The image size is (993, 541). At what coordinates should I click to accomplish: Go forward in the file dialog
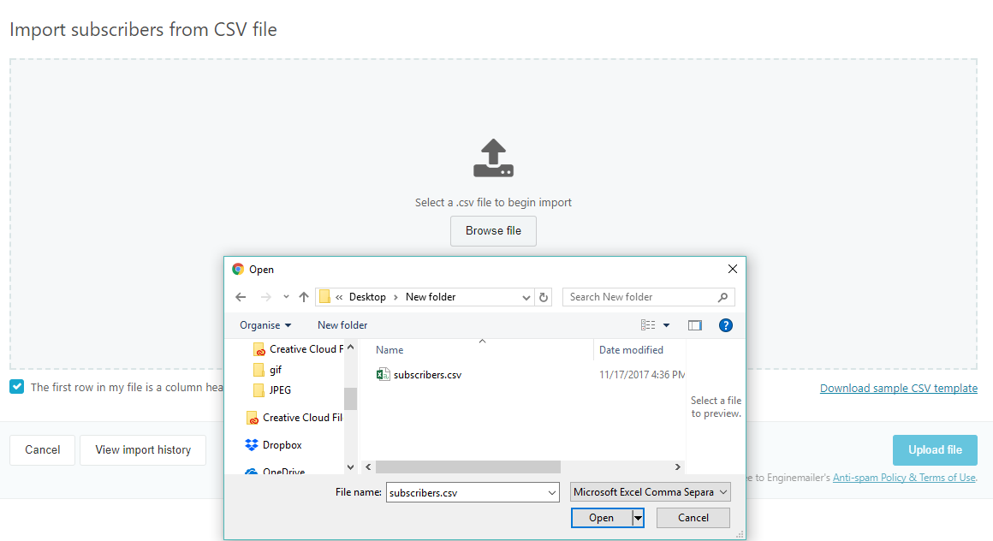(x=266, y=296)
